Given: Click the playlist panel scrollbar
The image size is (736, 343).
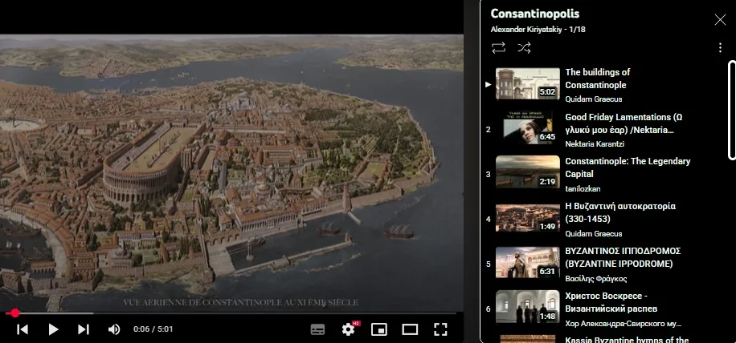Looking at the screenshot, I should coord(732,111).
